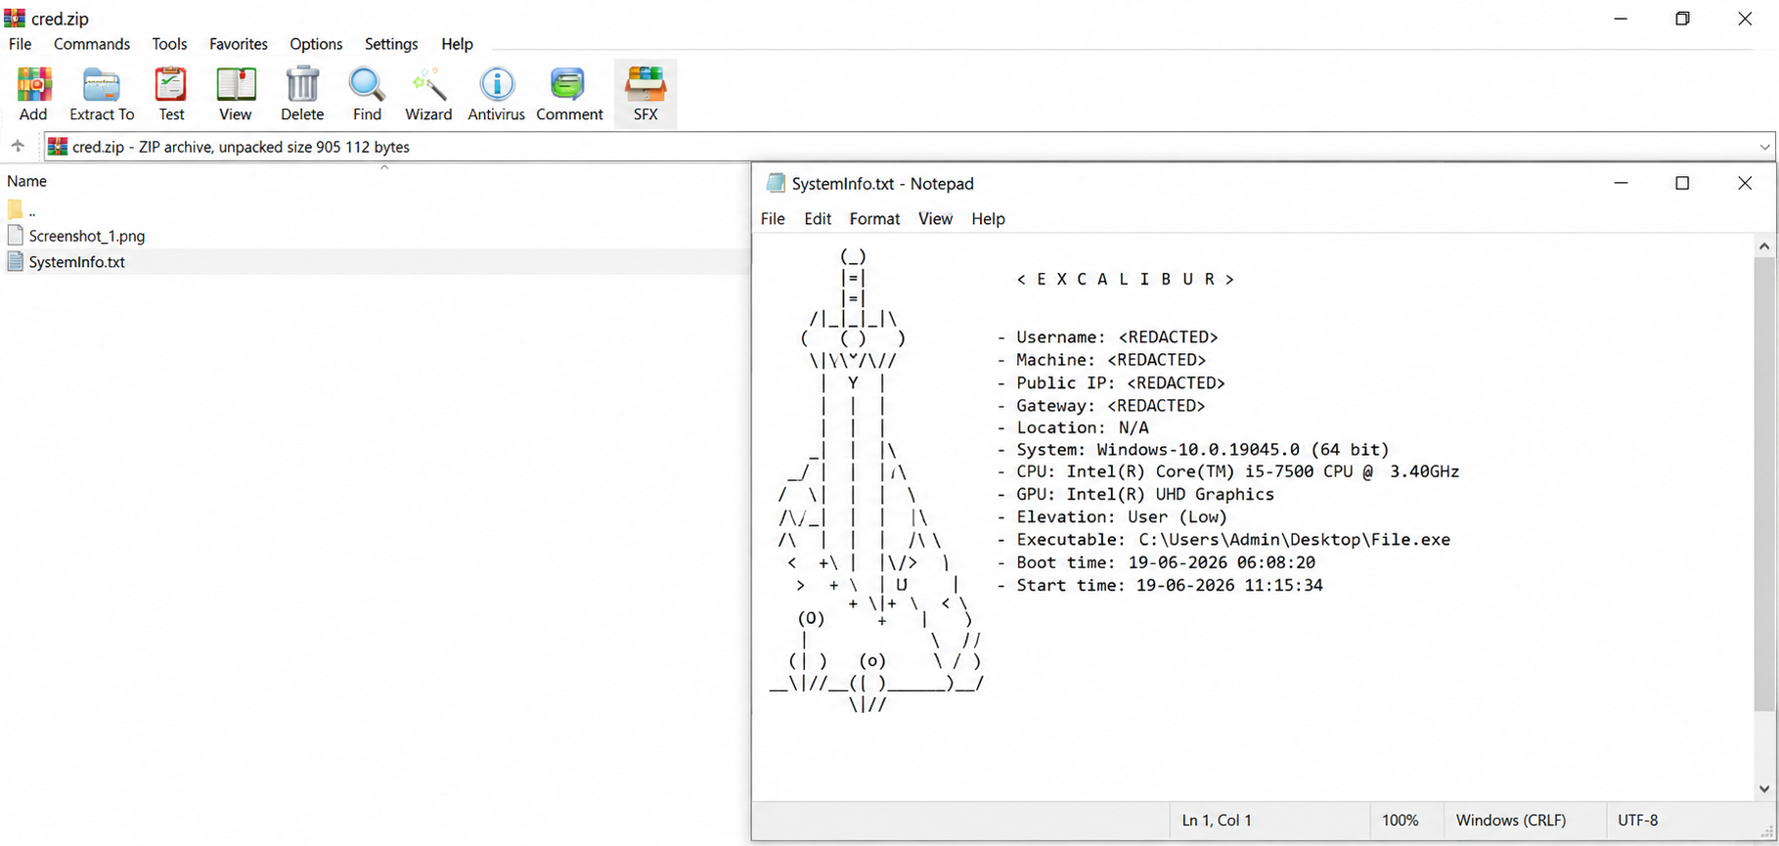Maximize the Notepad window
1779x846 pixels.
tap(1682, 183)
